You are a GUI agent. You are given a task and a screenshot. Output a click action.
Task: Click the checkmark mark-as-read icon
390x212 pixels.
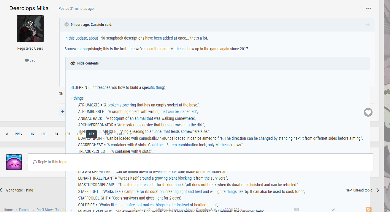point(333,210)
